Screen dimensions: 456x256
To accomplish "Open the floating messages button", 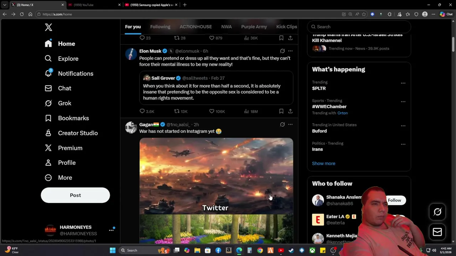I will tap(437, 232).
